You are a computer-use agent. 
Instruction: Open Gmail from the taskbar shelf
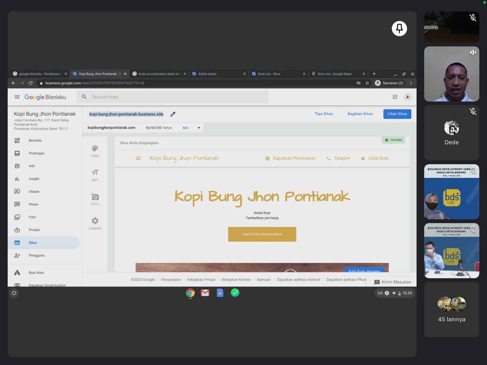[x=205, y=293]
